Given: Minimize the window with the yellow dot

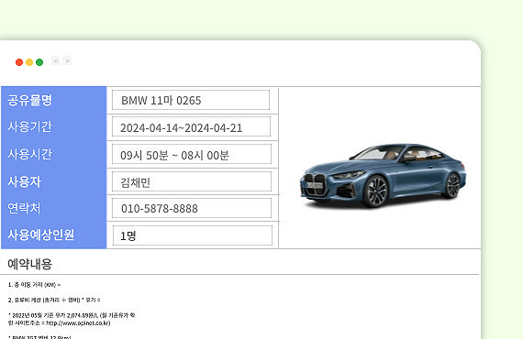Looking at the screenshot, I should (x=29, y=62).
